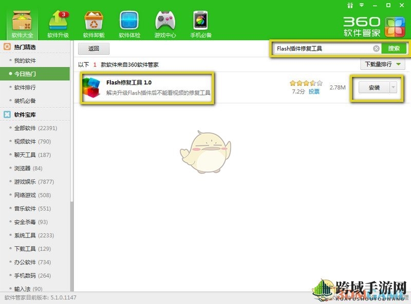Click the 投票 vote link
411x304 pixels.
314,92
